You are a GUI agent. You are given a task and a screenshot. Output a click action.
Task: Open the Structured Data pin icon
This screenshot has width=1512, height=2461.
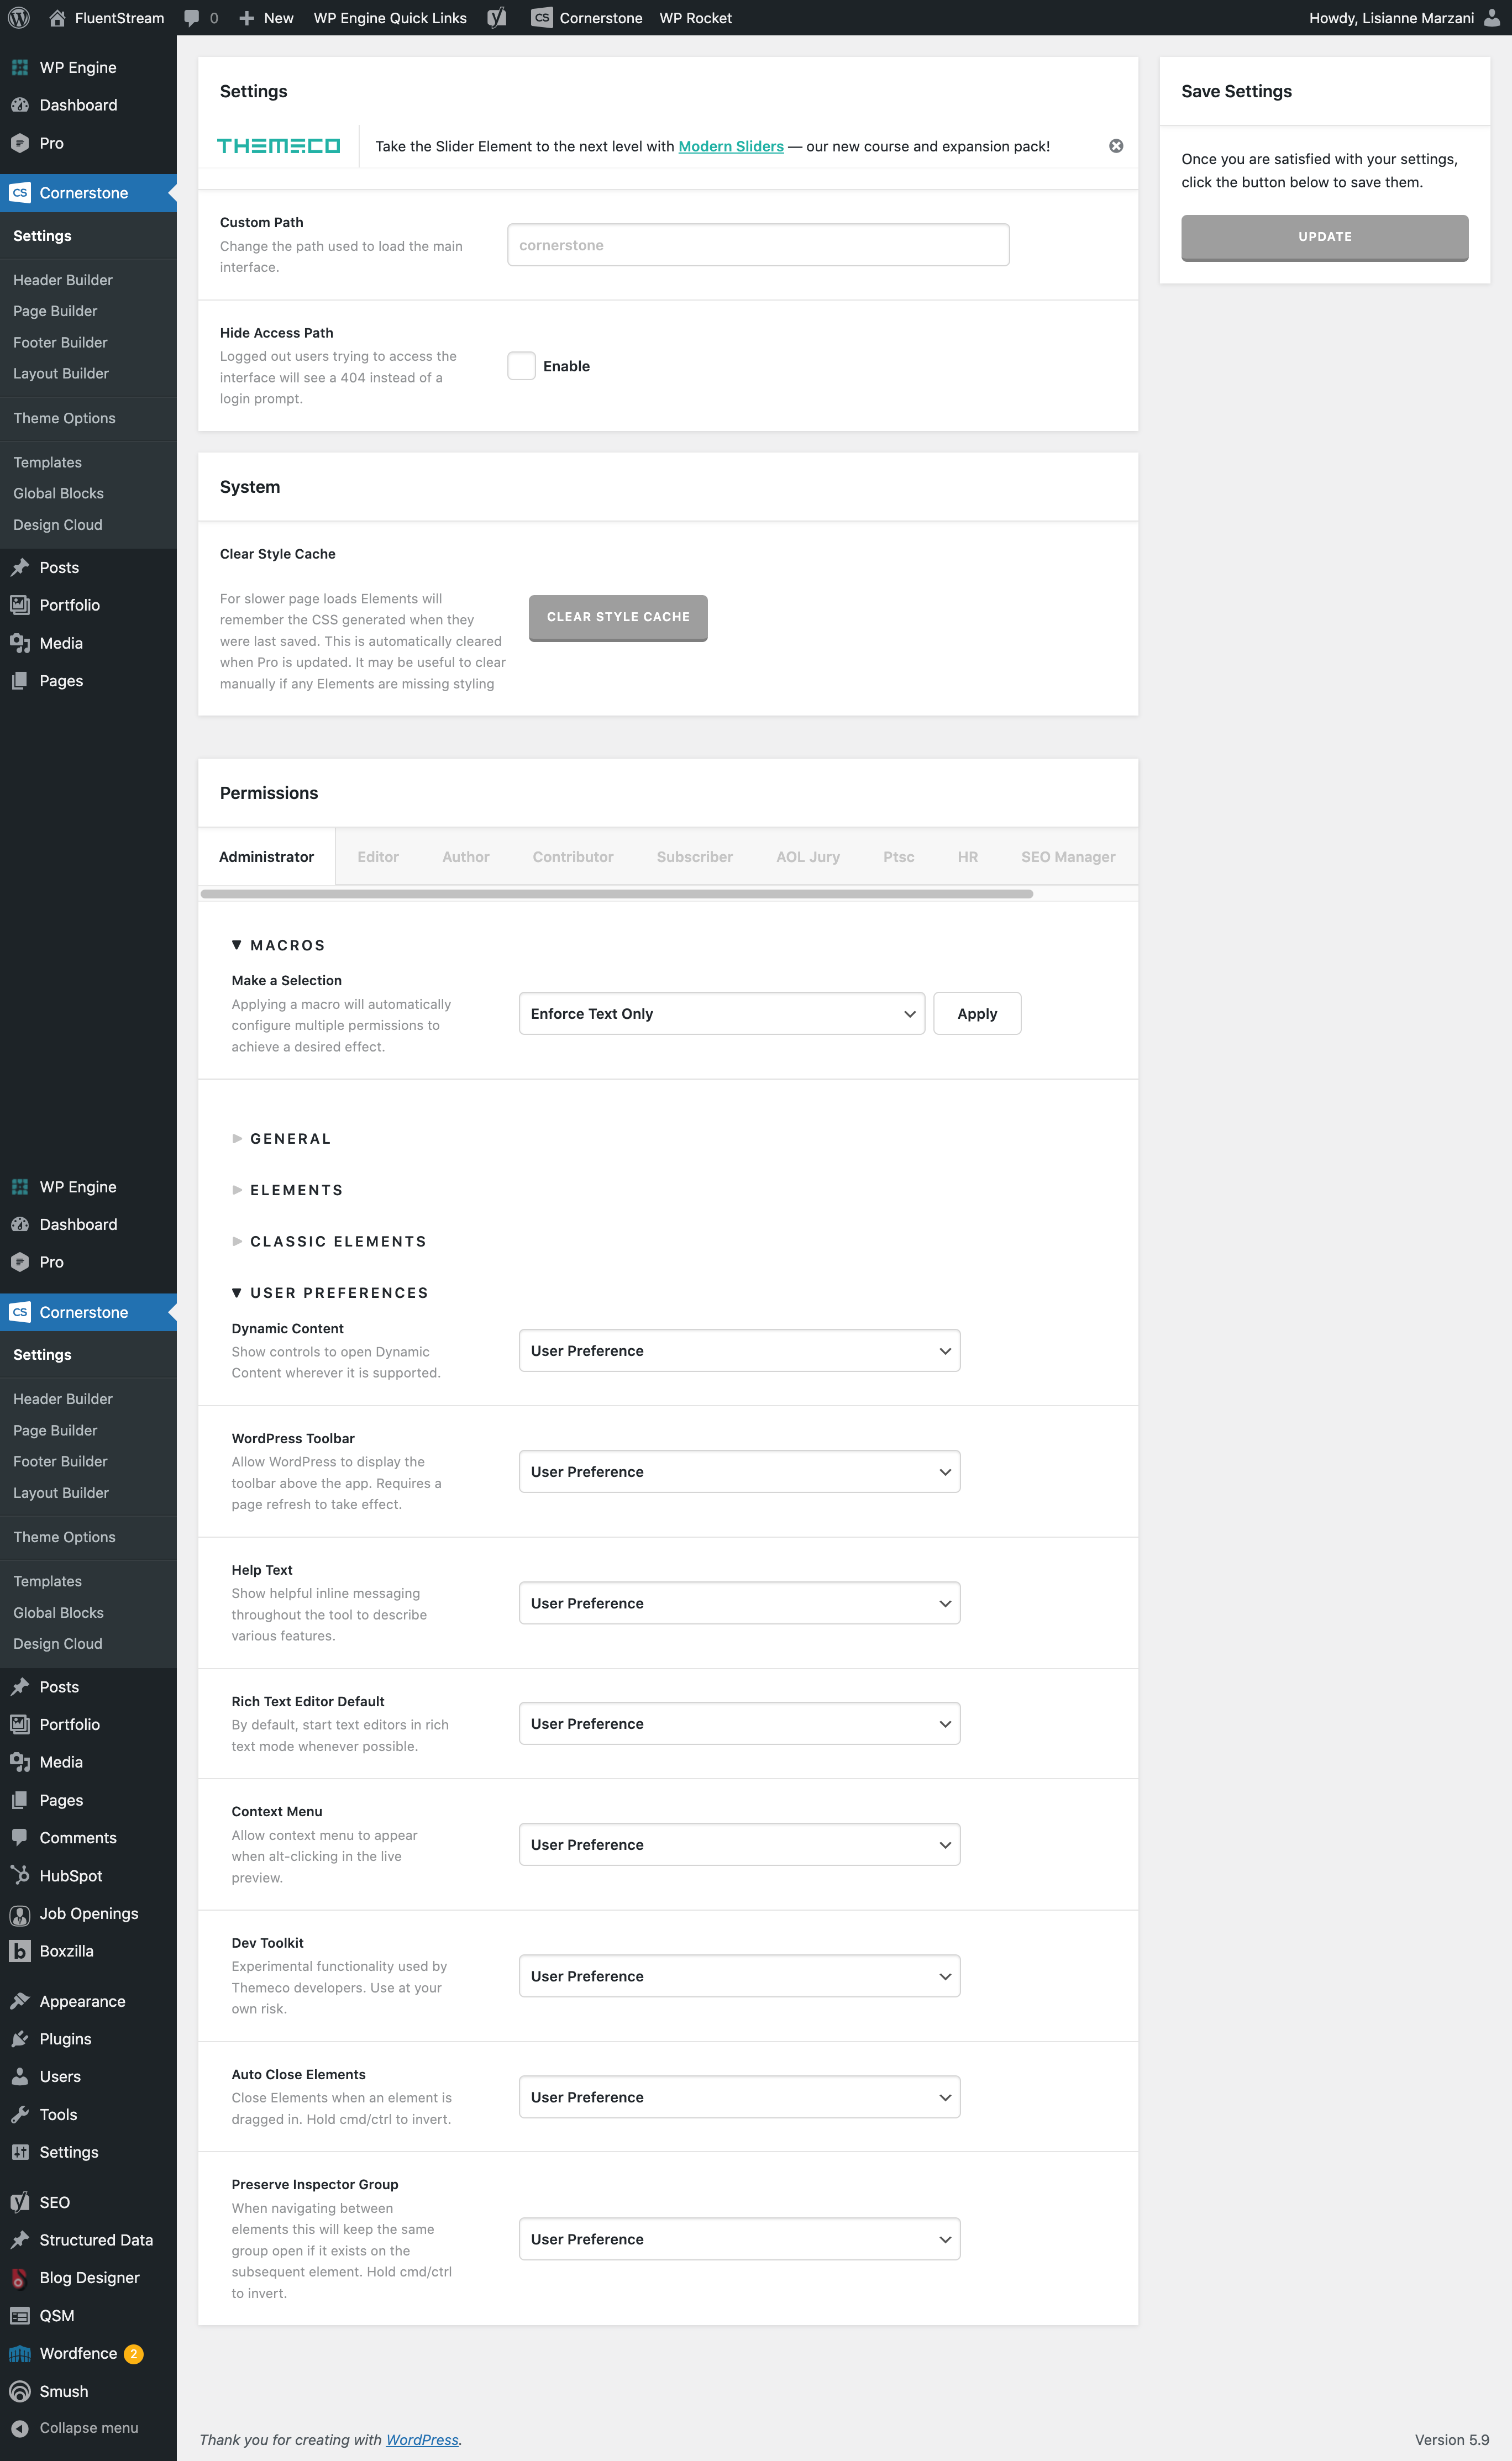pos(19,2240)
